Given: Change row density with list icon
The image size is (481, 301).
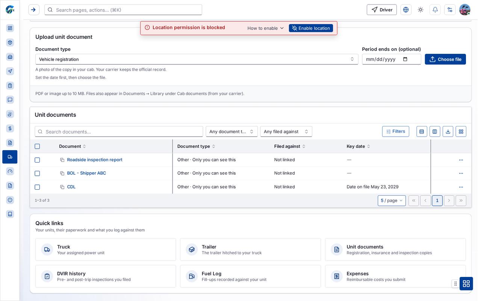Looking at the screenshot, I should click(422, 131).
